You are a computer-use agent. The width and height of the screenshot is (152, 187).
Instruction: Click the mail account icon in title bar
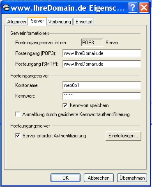click(x=6, y=8)
